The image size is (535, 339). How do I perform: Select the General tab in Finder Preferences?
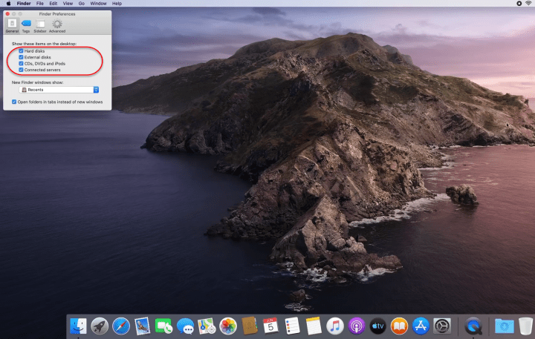pos(12,26)
